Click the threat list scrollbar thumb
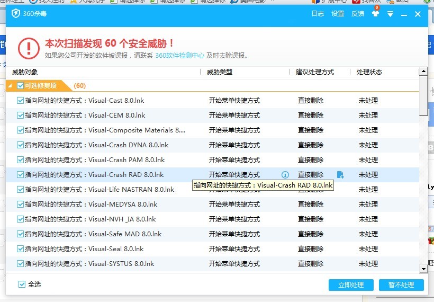Viewport: 434px width, 302px height. coord(423,96)
